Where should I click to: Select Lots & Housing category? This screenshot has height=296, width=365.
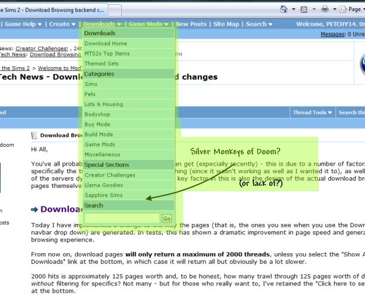tap(104, 104)
